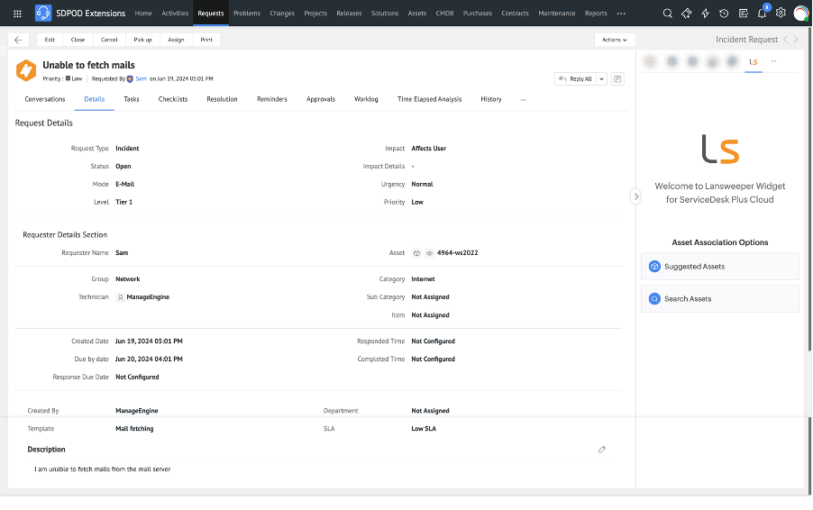Click the Close request button
Screen dimensions: 813x510
point(78,40)
